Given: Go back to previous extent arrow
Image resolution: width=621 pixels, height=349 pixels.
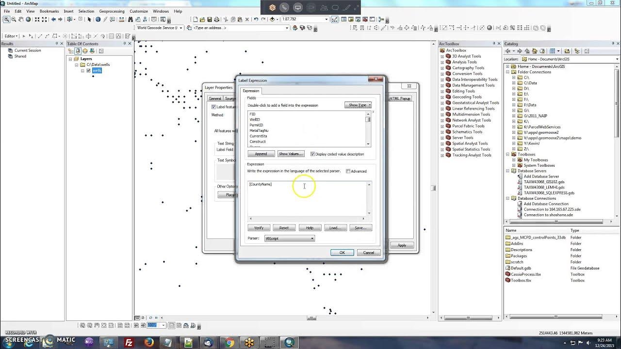Looking at the screenshot, I should point(53,19).
